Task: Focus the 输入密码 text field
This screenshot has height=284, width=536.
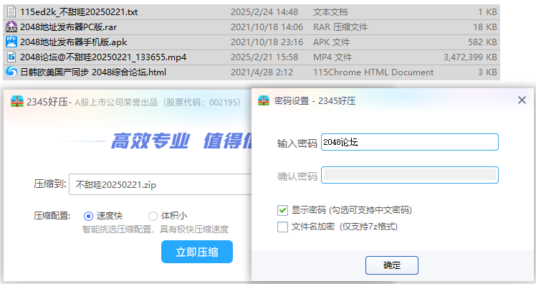Action: point(409,142)
